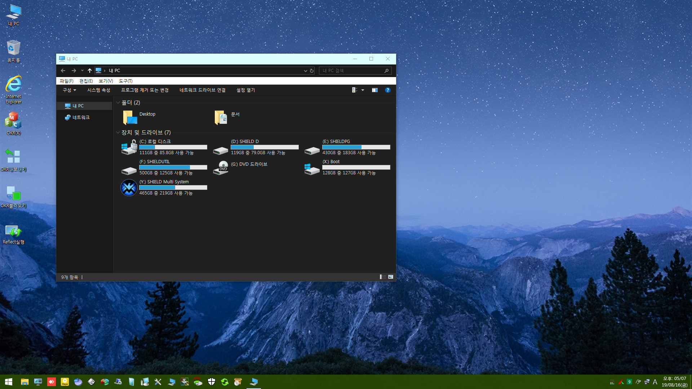Open 내 PC desktop icon
The width and height of the screenshot is (692, 389).
(14, 15)
